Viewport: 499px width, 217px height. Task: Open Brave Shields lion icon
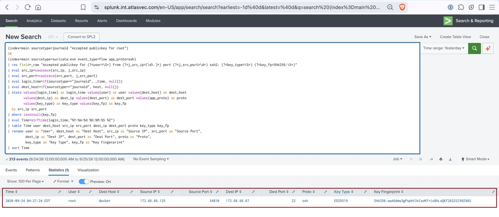click(402, 7)
